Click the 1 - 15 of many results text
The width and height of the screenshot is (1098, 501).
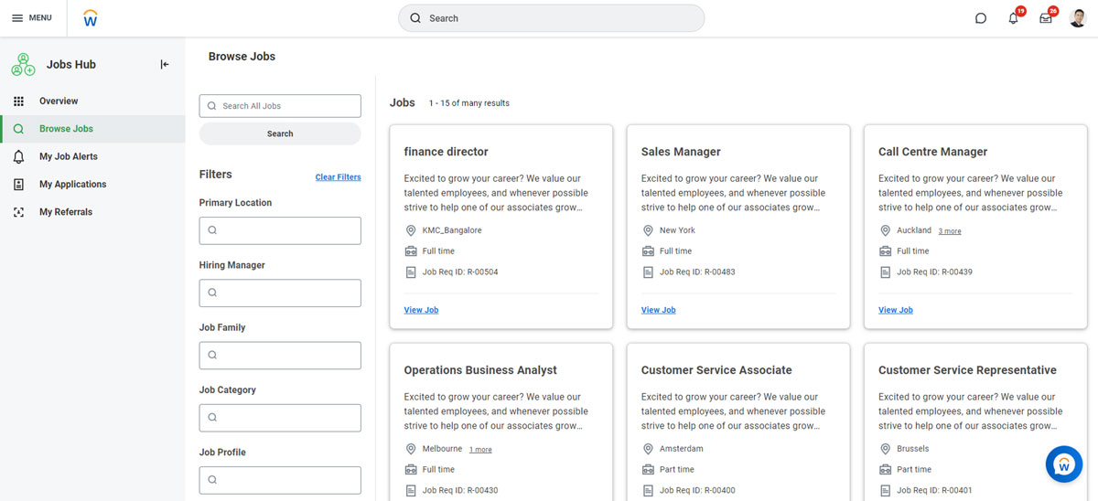pyautogui.click(x=469, y=103)
